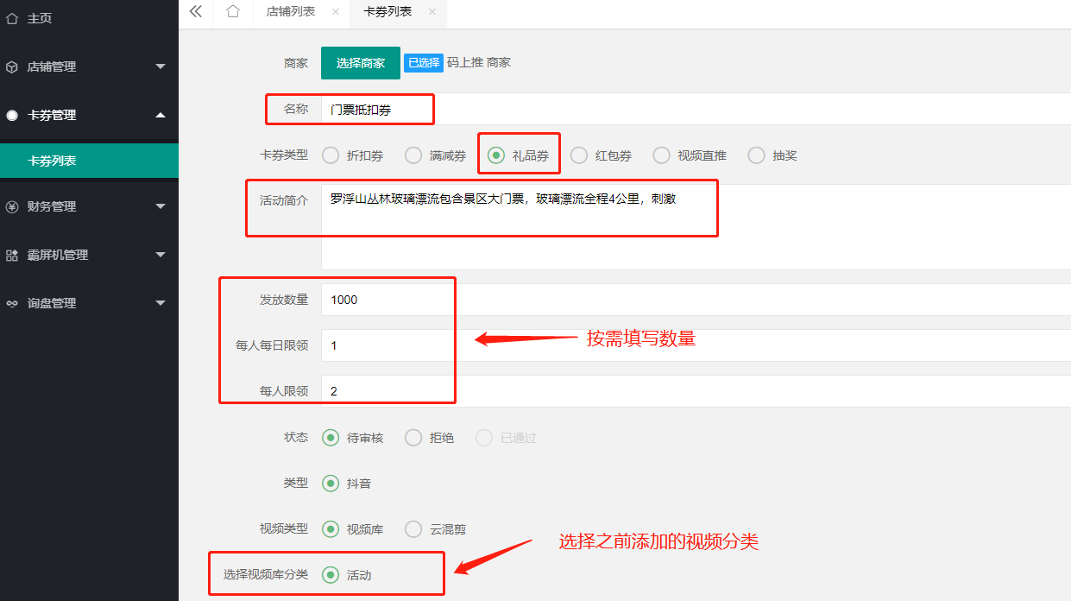Click the 已选择 blue tag

(424, 63)
